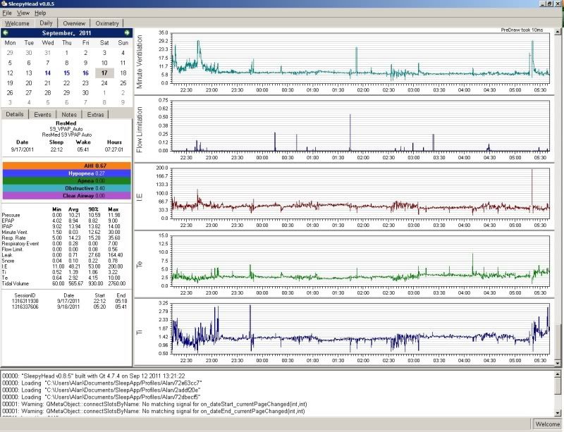
Task: Click the "Flow Limitation" axis label
Action: 140,130
